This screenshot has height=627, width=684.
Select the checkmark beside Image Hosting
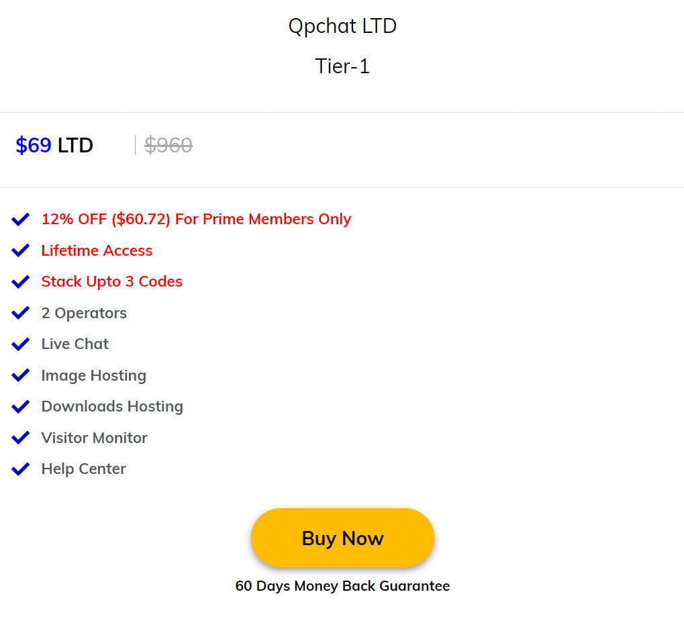(x=20, y=375)
